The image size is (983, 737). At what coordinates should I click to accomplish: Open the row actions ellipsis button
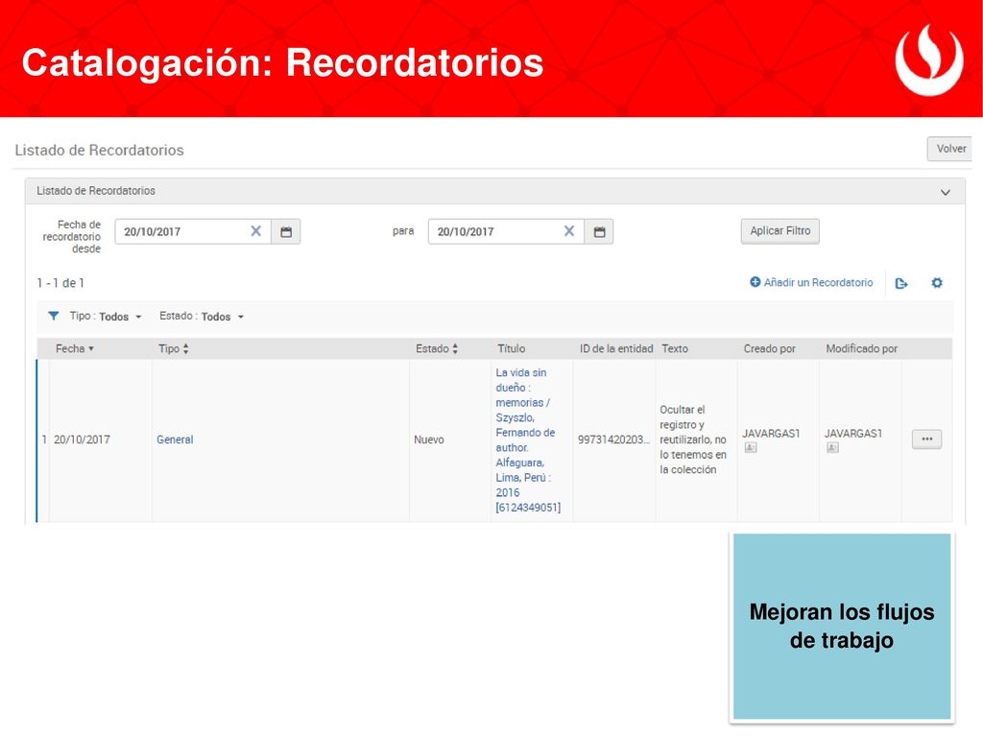click(926, 440)
